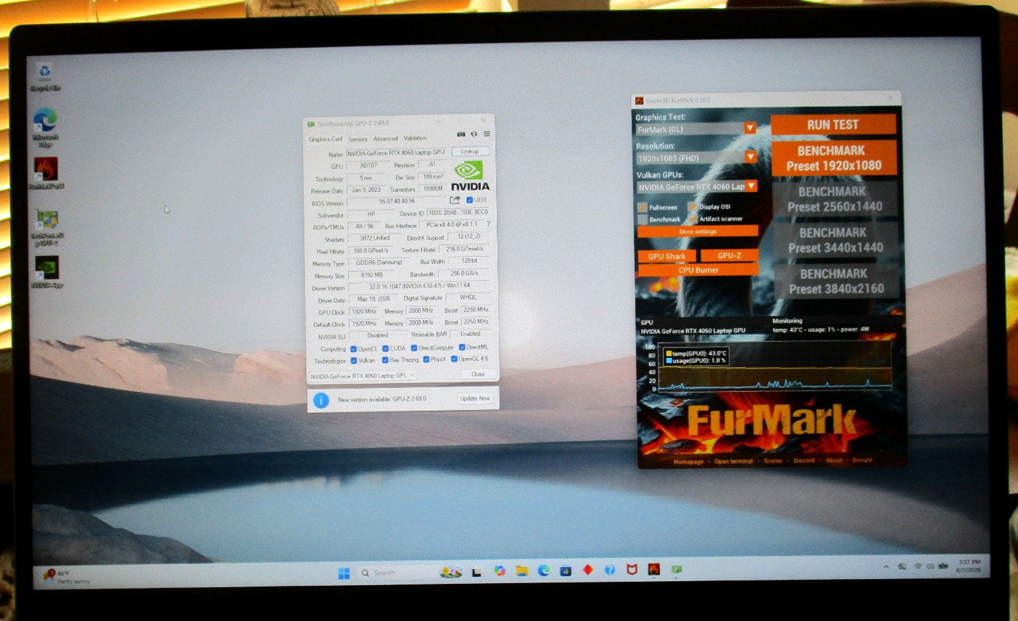Image resolution: width=1018 pixels, height=621 pixels.
Task: Click Update Now for GPU-Z
Action: coord(475,399)
